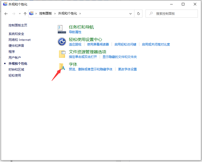Click 显示隐藏的文件和文件夹 link
Viewport: 202px width, 162px height.
click(120, 57)
